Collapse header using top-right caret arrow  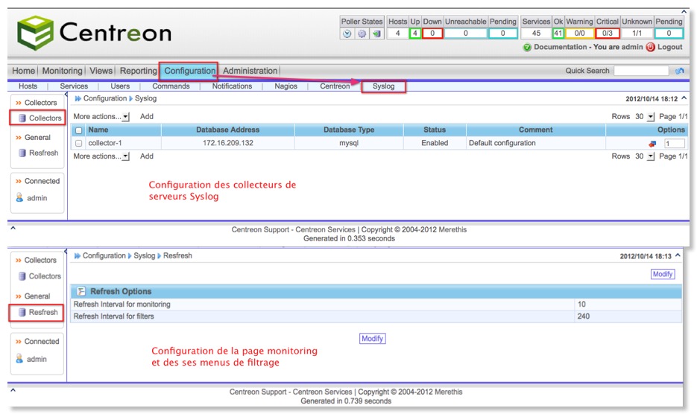click(x=684, y=98)
